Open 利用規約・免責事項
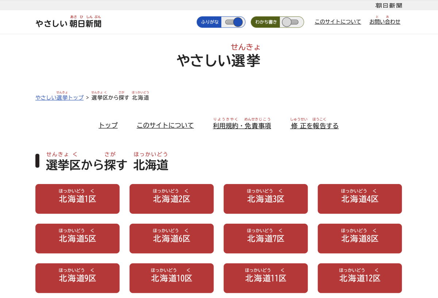The image size is (438, 298). click(242, 125)
